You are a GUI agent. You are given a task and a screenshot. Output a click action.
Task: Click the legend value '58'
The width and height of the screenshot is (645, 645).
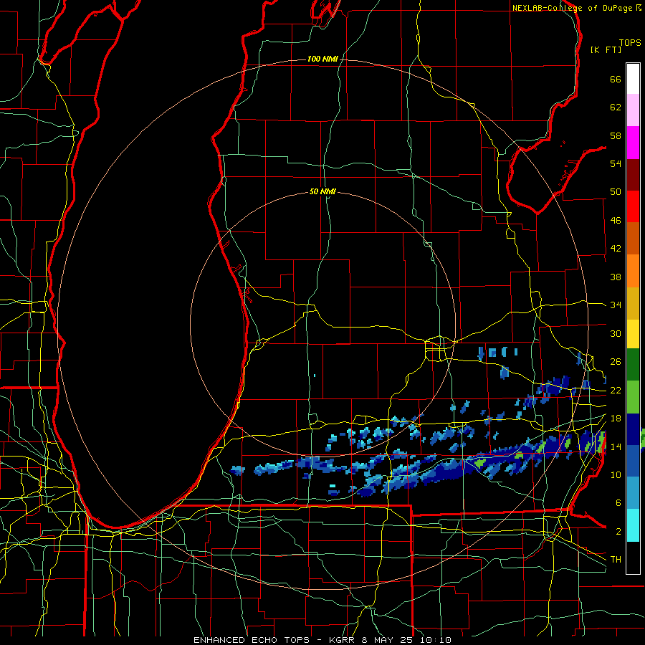point(616,135)
